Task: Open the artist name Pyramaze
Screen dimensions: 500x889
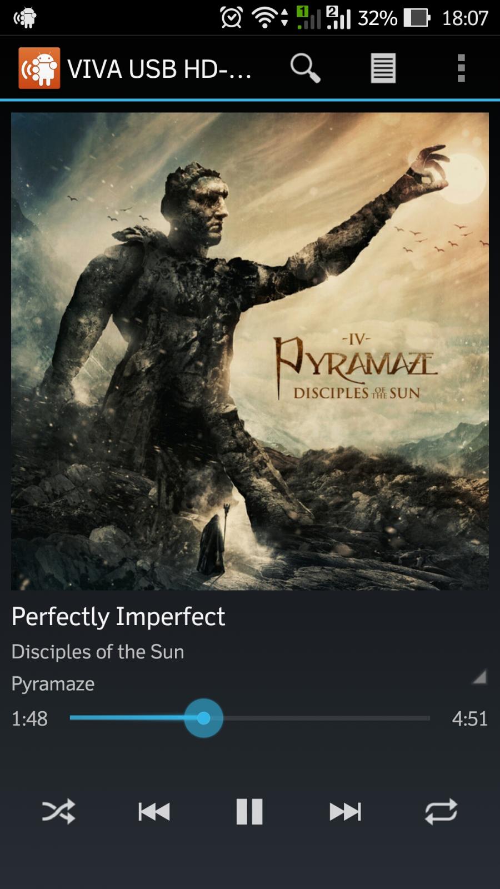Action: click(53, 684)
